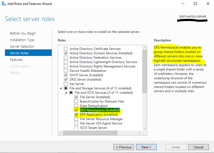Click the Fax Server role label
This screenshot has width=214, height=153.
click(x=77, y=84)
